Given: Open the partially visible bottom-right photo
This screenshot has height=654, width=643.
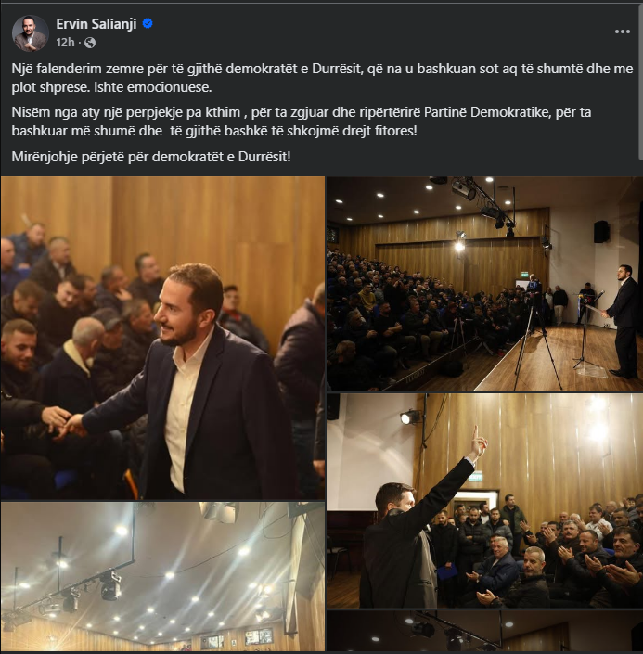Looking at the screenshot, I should click(484, 631).
